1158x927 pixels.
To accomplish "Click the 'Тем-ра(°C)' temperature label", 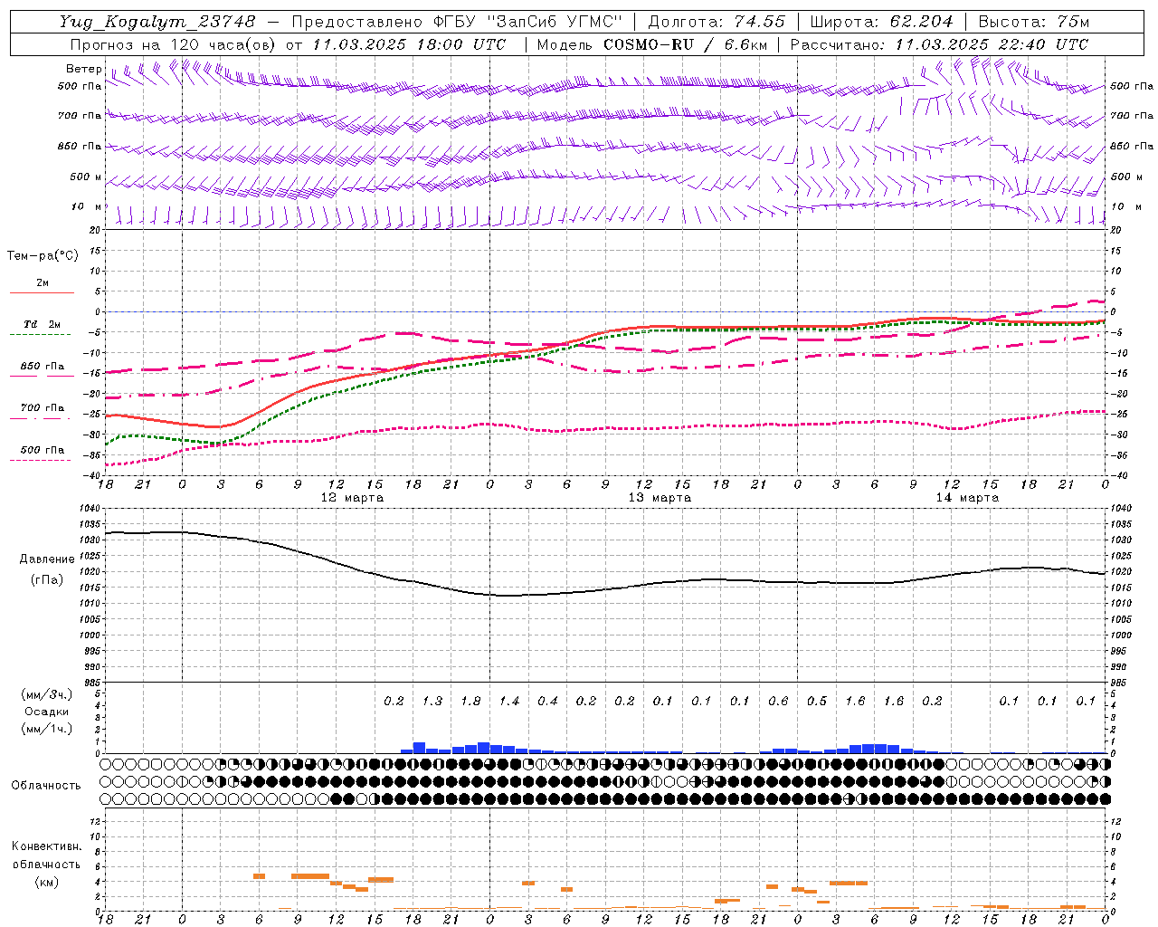I will pos(43,256).
